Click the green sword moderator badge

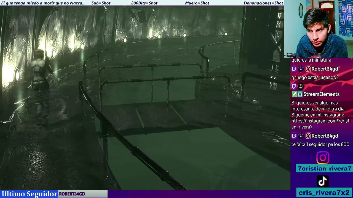coord(294,94)
